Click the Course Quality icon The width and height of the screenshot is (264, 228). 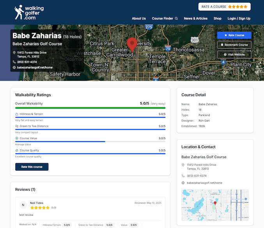pyautogui.click(x=17, y=150)
